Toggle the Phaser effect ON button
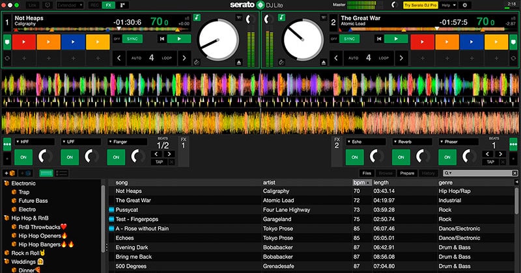The height and width of the screenshot is (273, 521). coord(447,157)
